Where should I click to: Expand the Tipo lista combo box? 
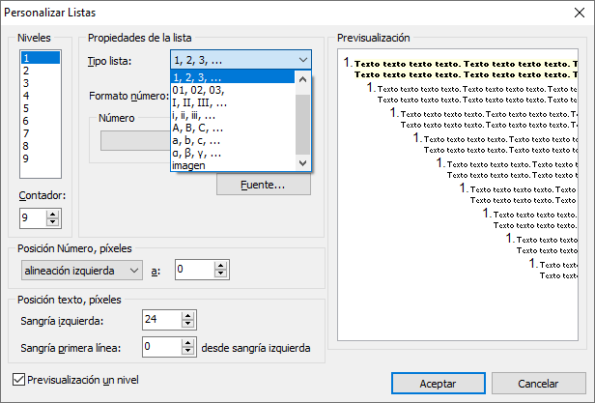click(x=241, y=61)
